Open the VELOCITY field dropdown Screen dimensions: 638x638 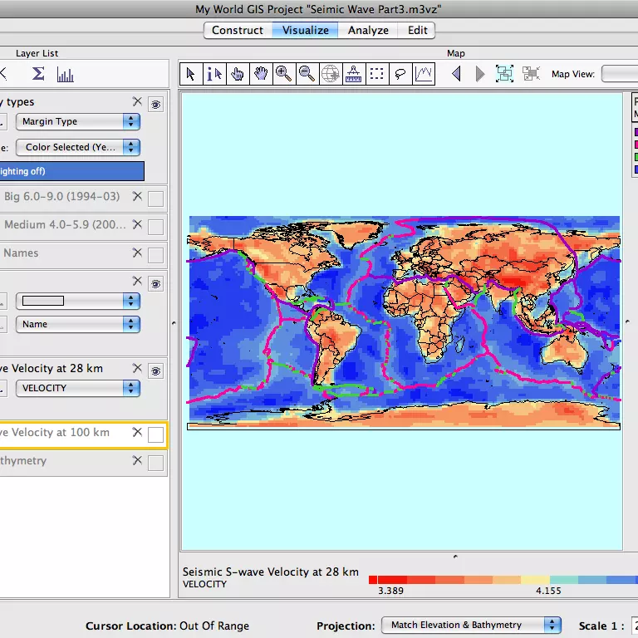click(x=77, y=388)
